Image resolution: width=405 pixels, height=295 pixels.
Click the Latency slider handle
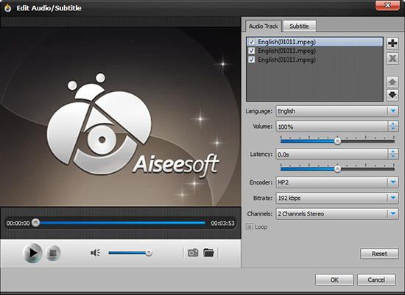[x=337, y=168]
